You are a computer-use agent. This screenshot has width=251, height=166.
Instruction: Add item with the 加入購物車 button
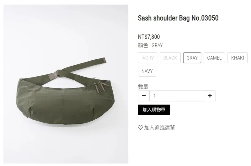[154, 110]
